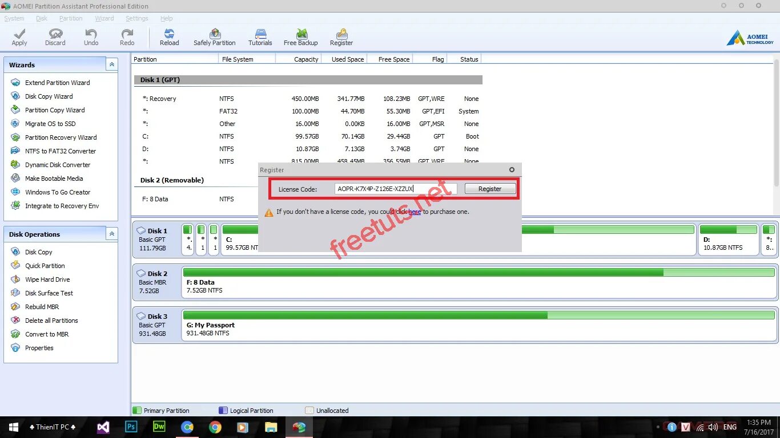Select the Disk 3 Basic GPT block
This screenshot has width=780, height=438.
point(156,325)
